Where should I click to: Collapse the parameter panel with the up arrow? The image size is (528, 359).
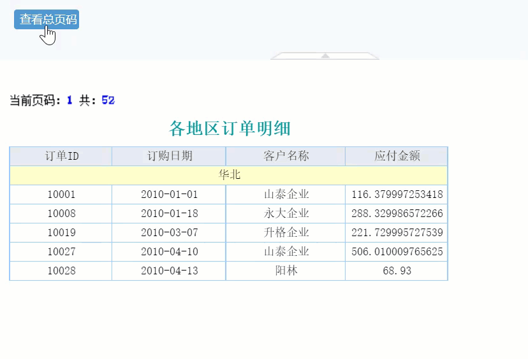(325, 56)
